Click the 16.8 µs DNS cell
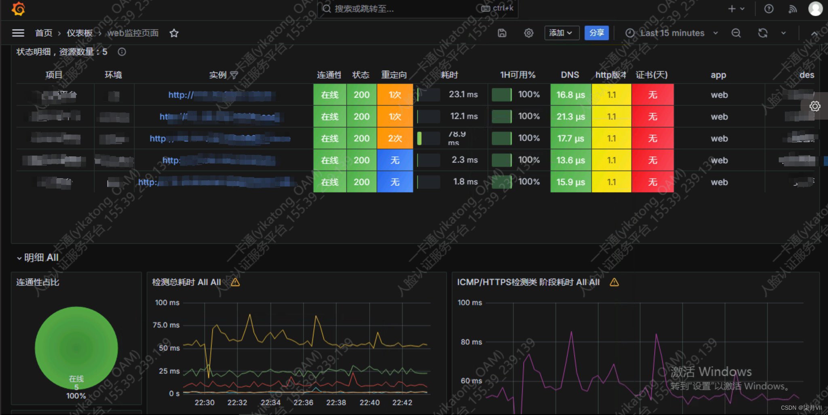 (571, 95)
